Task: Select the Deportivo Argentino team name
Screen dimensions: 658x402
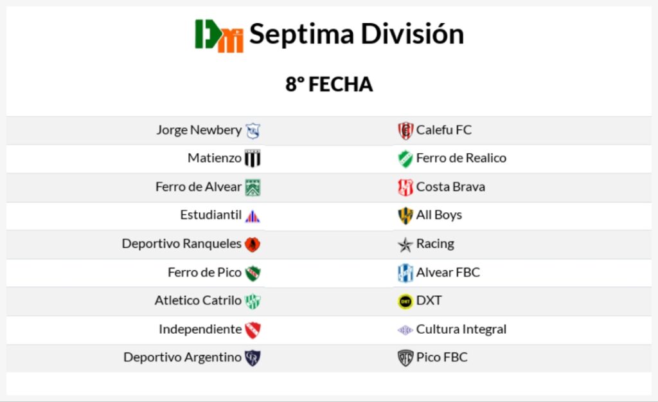Action: click(x=182, y=358)
